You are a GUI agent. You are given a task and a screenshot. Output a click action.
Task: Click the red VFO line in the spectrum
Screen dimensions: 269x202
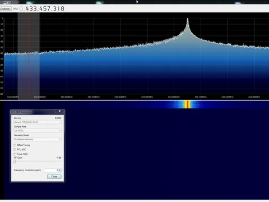point(29,56)
